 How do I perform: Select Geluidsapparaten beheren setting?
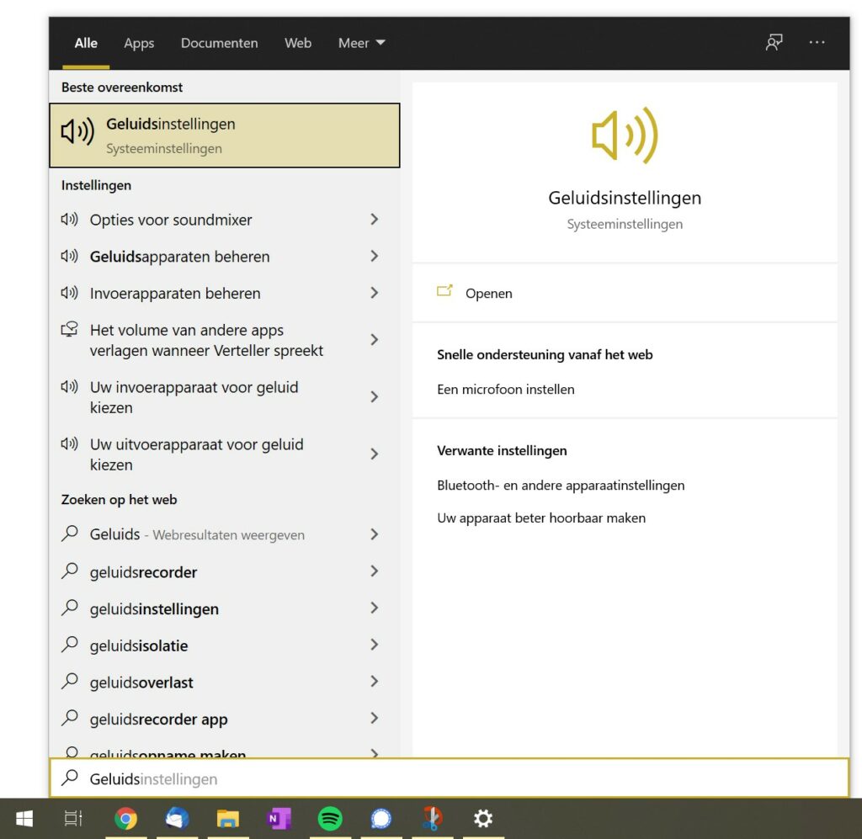coord(225,257)
